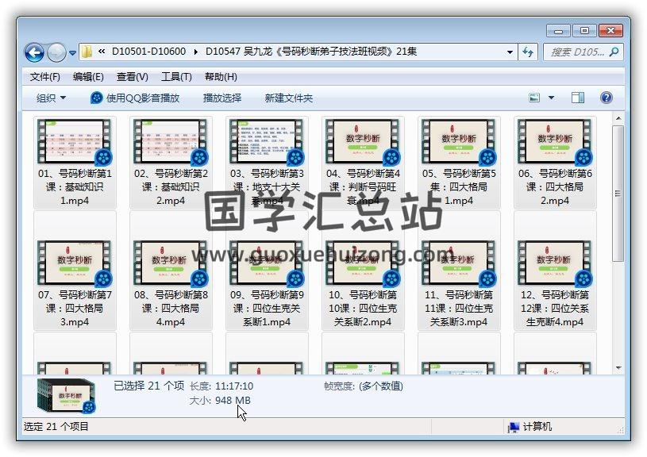The width and height of the screenshot is (647, 457).
Task: Select thumbnail of 11 四位生克关系断3 video
Action: (460, 263)
